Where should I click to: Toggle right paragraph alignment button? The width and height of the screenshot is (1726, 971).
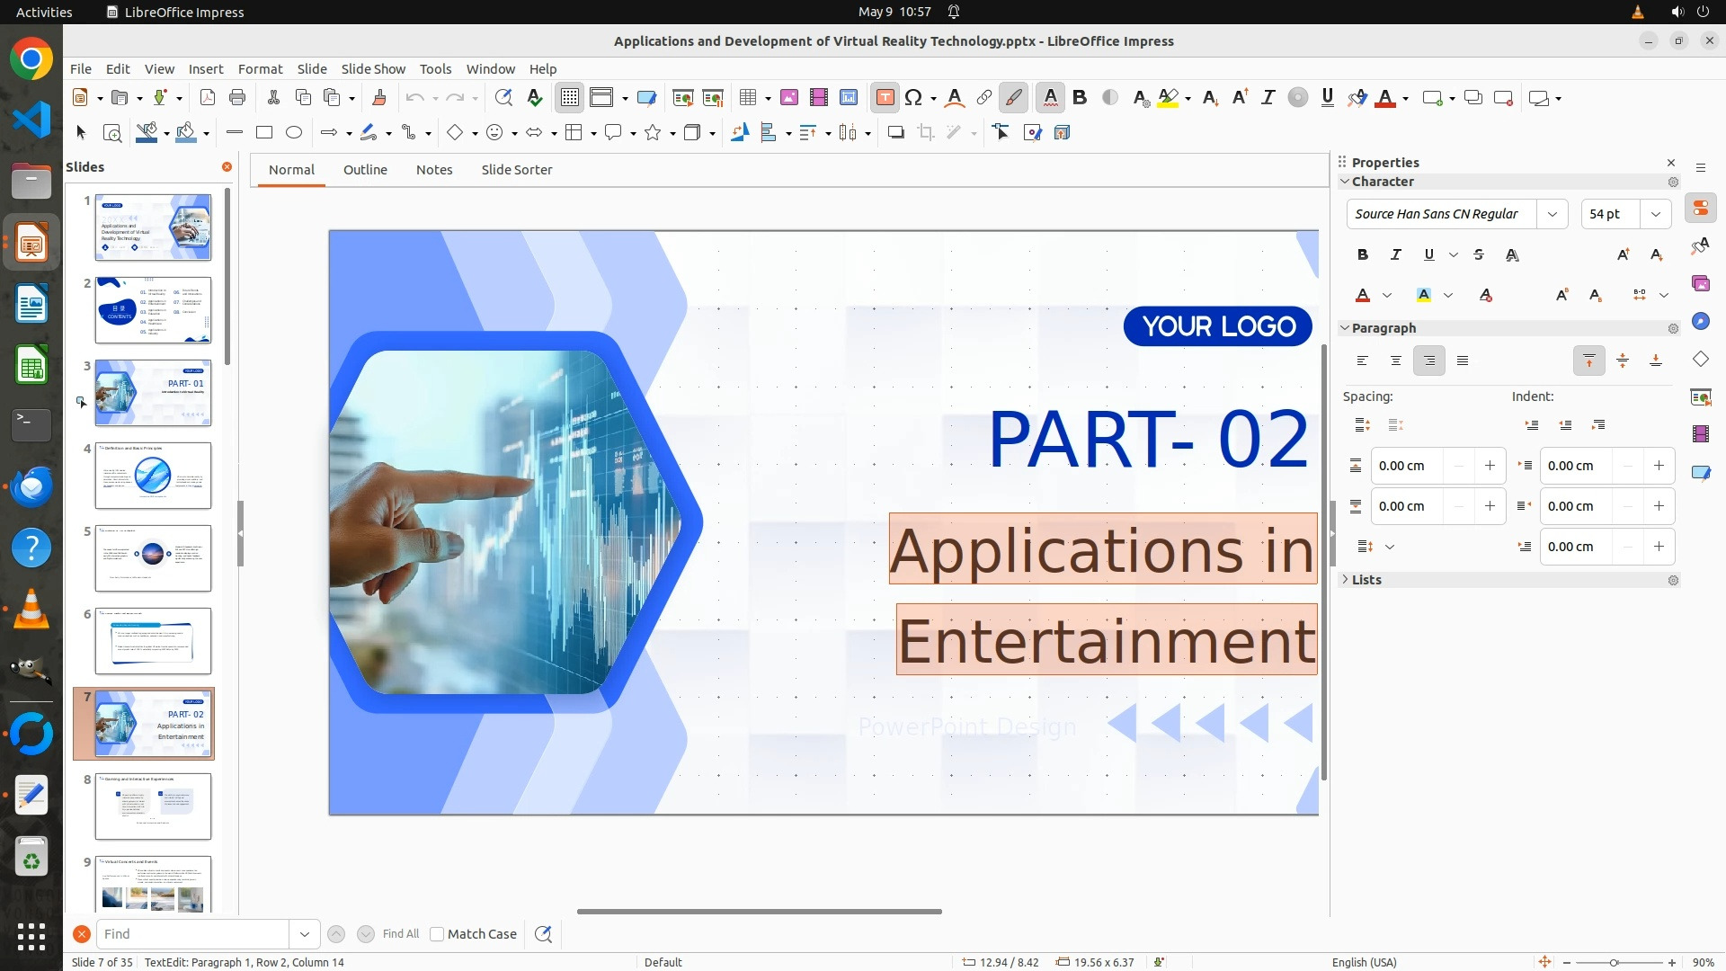(x=1428, y=361)
